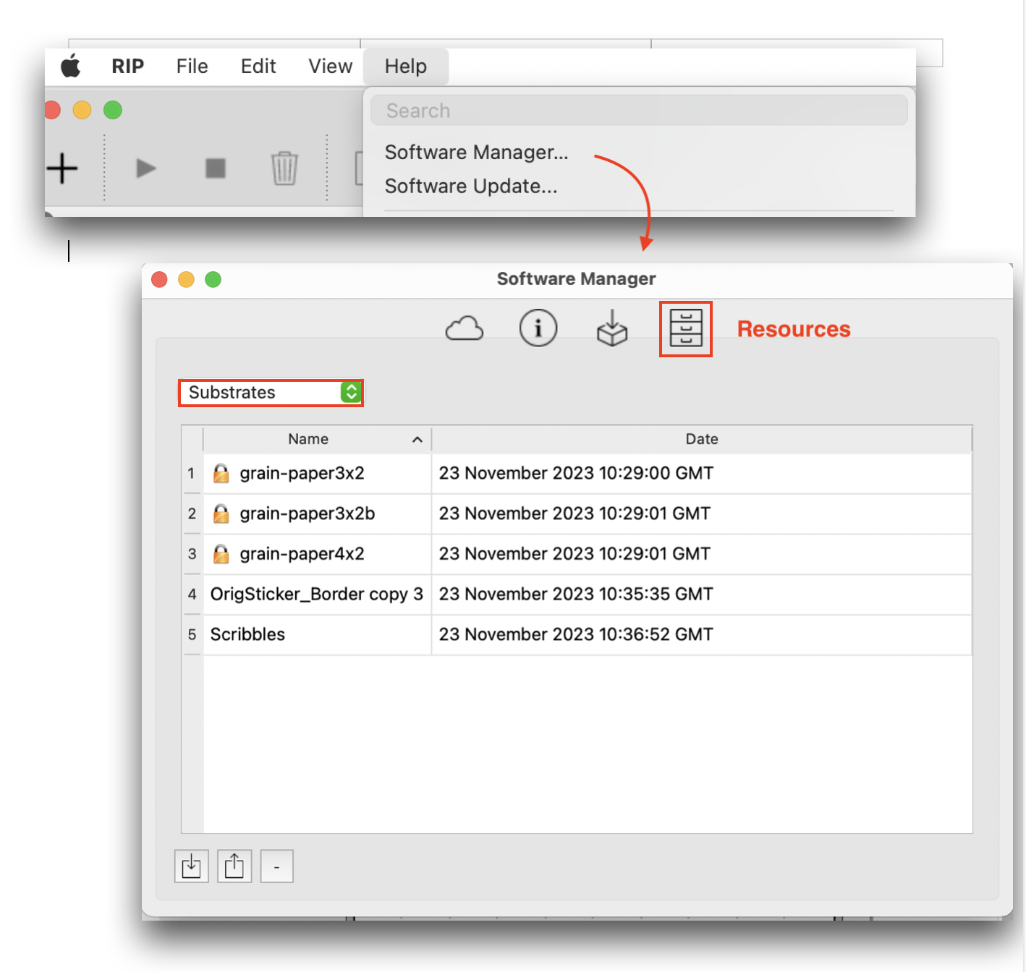
Task: Click row number 5 in table
Action: (x=192, y=635)
